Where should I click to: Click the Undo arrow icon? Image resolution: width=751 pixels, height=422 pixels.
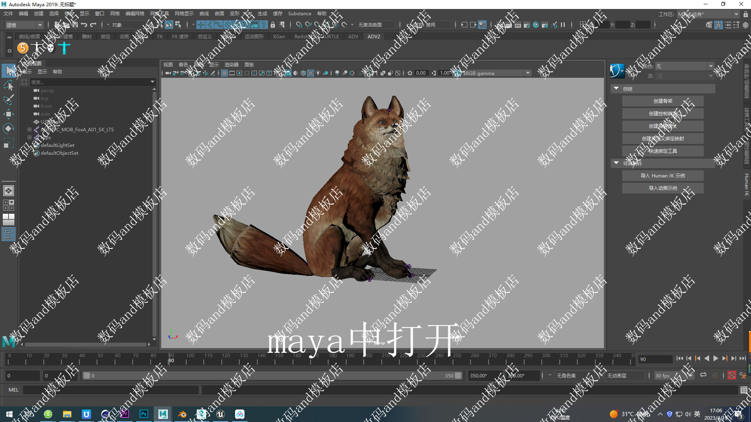tap(84, 25)
